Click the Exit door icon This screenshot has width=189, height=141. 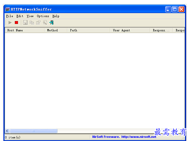pos(52,23)
